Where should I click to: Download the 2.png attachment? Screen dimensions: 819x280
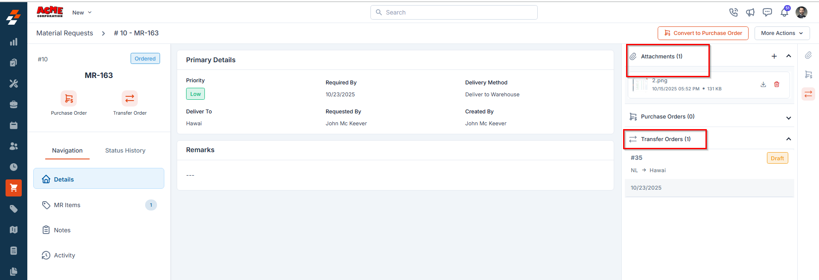tap(764, 84)
